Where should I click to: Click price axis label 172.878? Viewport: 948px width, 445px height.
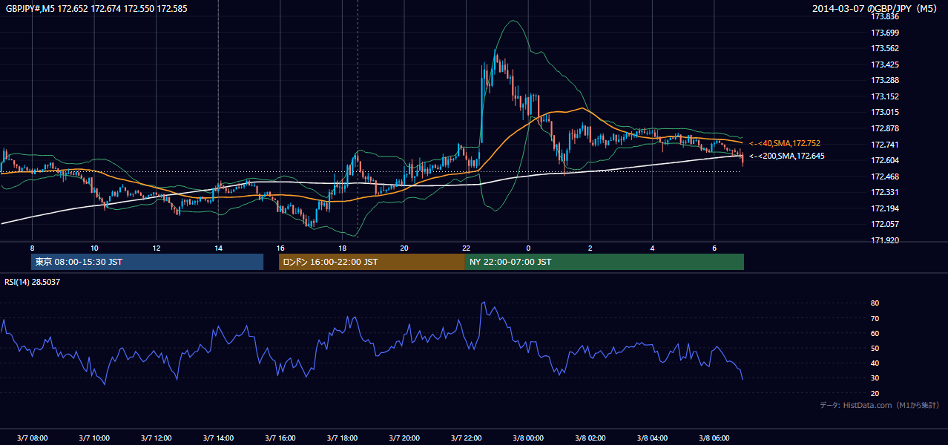pos(885,128)
